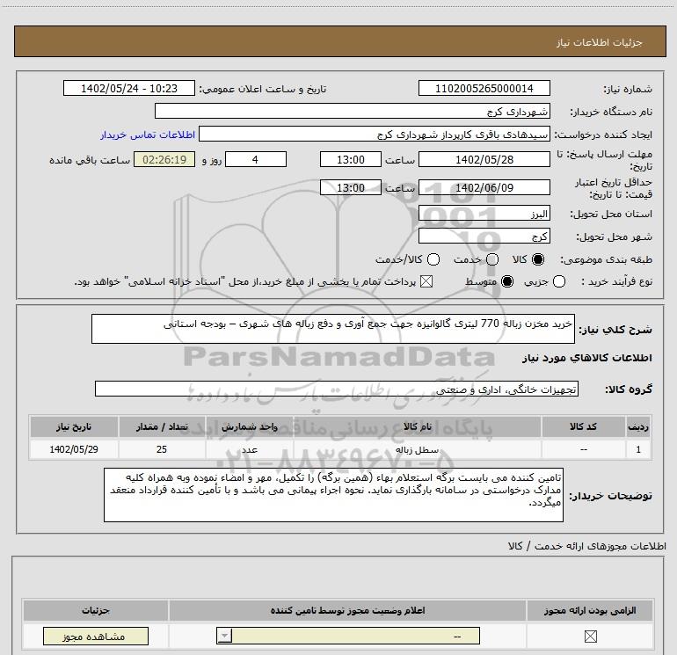This screenshot has height=655, width=677.
Task: Click the الزامی بودن ارائه مجوز header
Action: [590, 610]
